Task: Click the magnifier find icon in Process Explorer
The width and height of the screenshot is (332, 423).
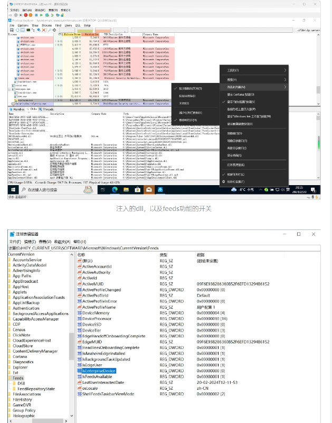Action: (50, 30)
